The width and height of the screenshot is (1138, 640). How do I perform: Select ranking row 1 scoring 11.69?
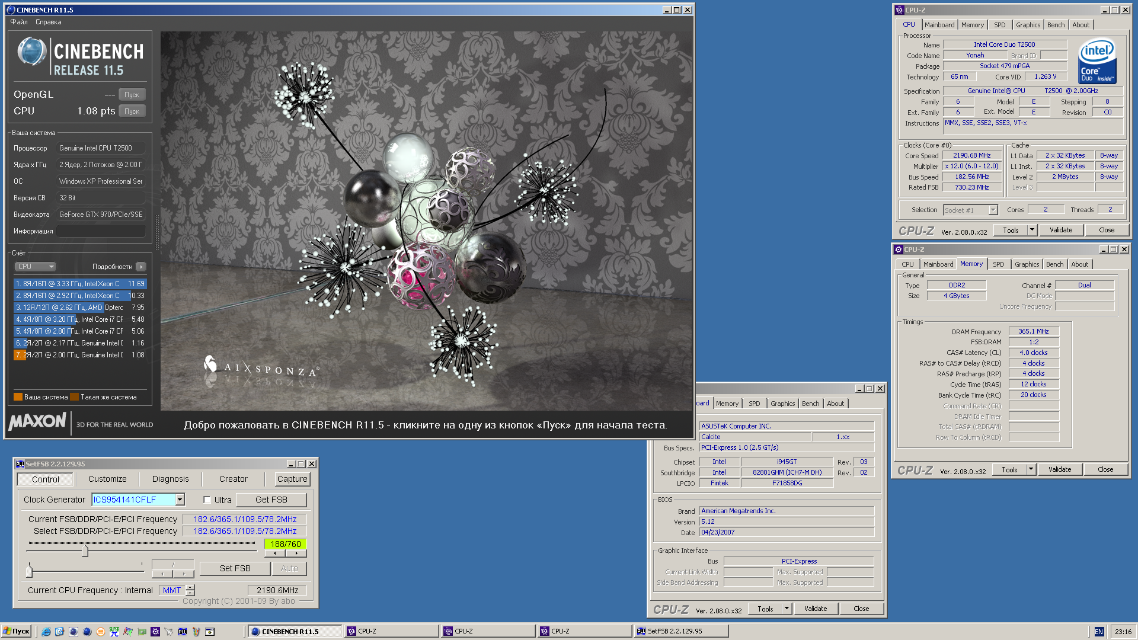(80, 284)
